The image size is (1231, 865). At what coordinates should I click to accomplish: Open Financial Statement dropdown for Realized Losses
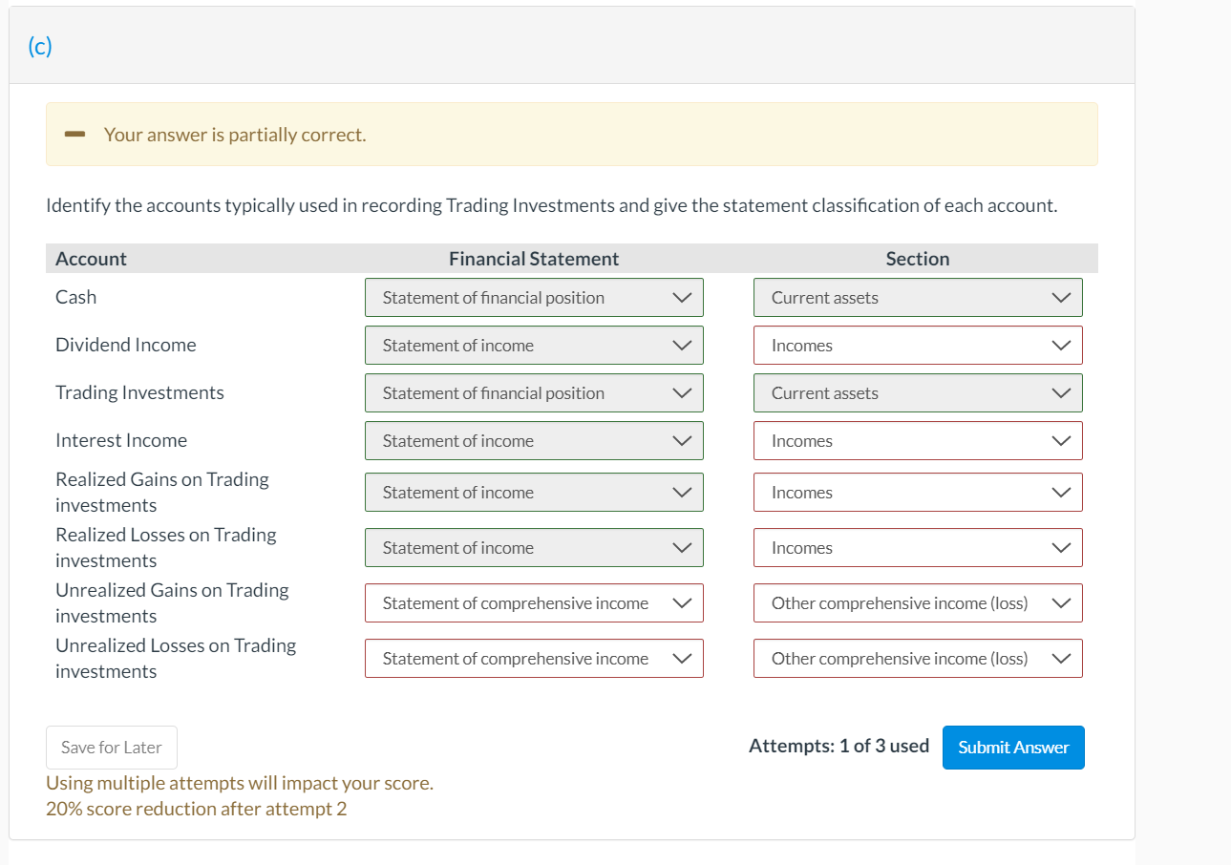click(x=534, y=547)
